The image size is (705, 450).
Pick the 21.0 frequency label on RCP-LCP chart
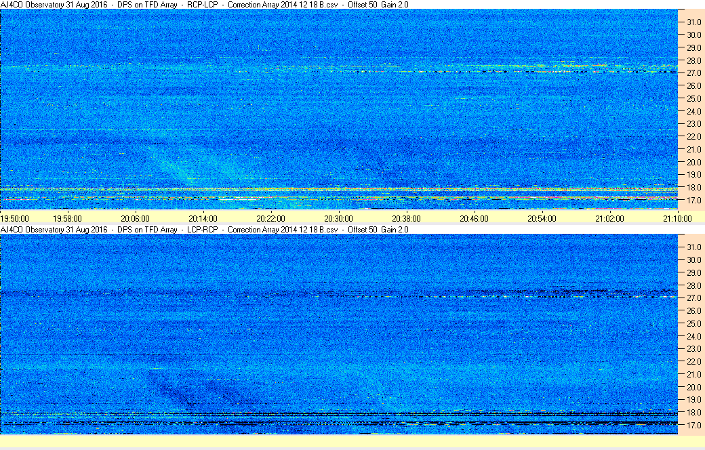coord(693,150)
